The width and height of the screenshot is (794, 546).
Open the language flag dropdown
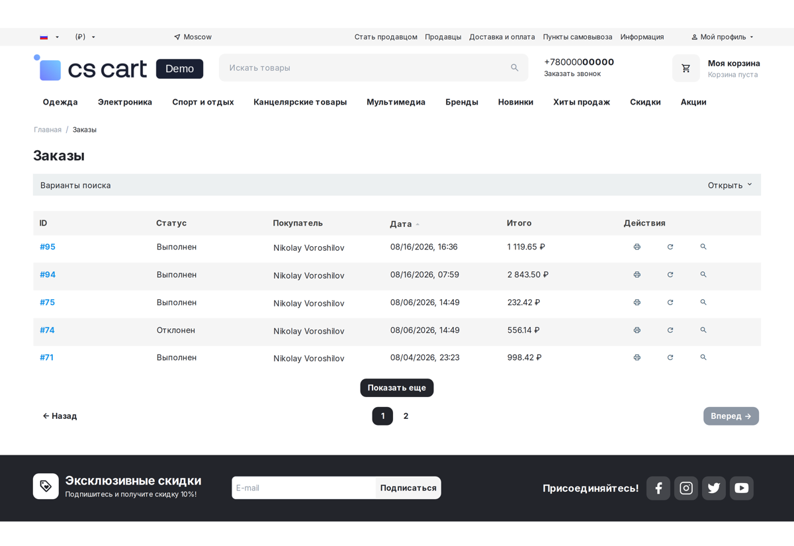[50, 37]
